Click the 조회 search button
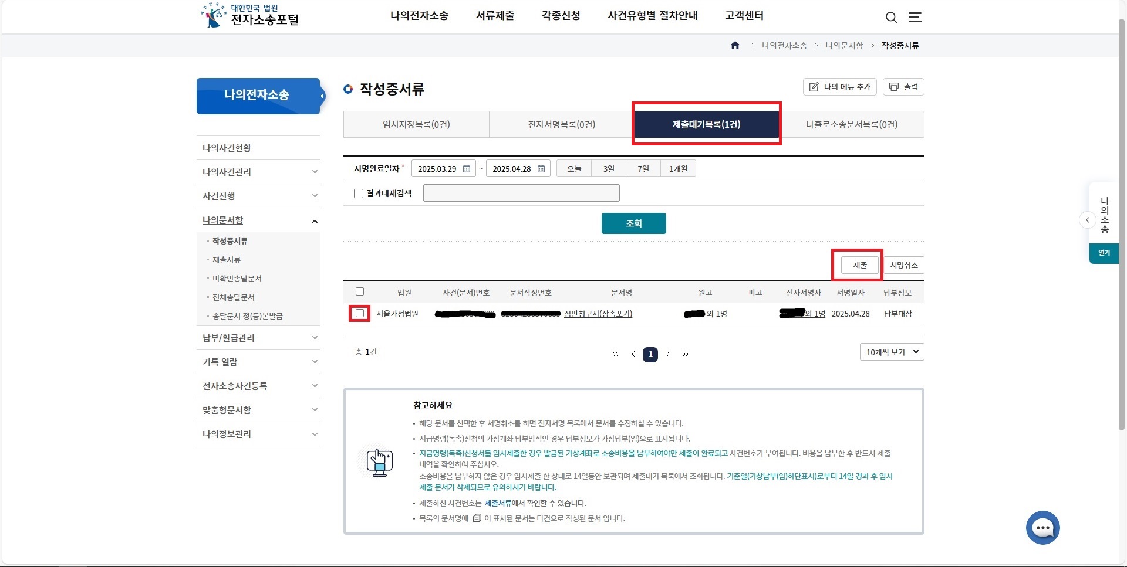The width and height of the screenshot is (1127, 567). [633, 223]
